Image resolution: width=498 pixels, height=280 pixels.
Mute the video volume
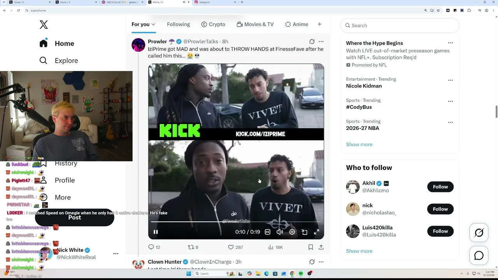click(x=280, y=232)
